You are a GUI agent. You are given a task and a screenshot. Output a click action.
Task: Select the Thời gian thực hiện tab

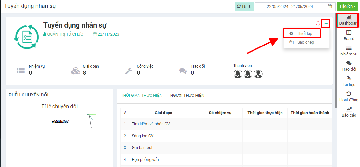coord(141,96)
